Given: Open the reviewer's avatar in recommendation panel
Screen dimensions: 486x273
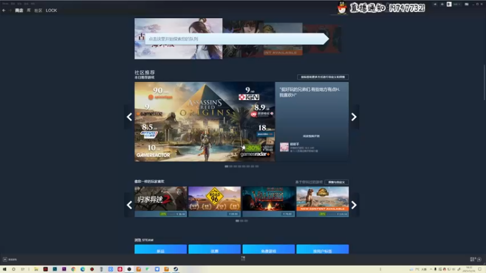Looking at the screenshot, I should click(284, 147).
